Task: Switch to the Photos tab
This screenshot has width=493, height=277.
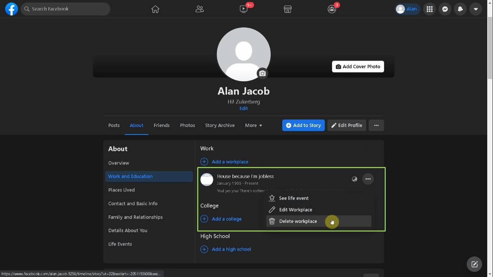Action: click(187, 125)
